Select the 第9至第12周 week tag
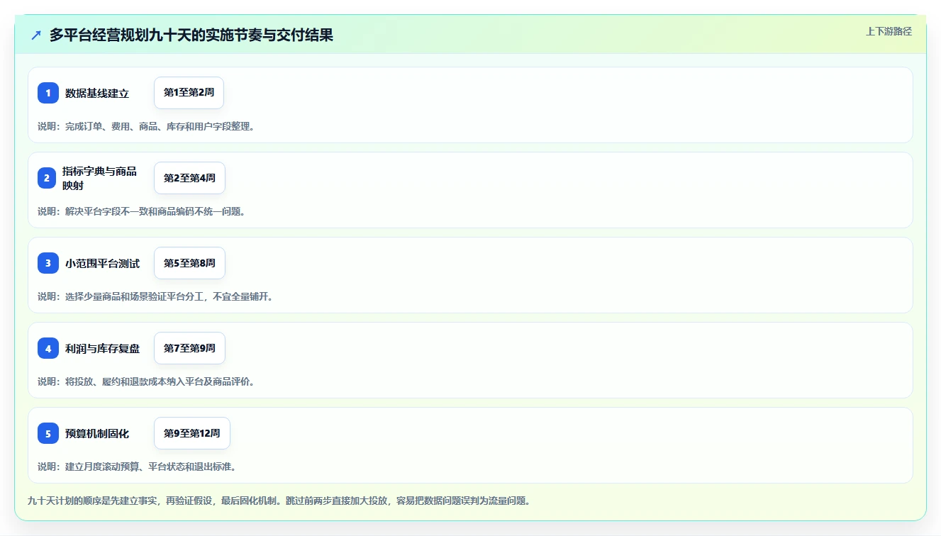This screenshot has height=536, width=941. 192,433
